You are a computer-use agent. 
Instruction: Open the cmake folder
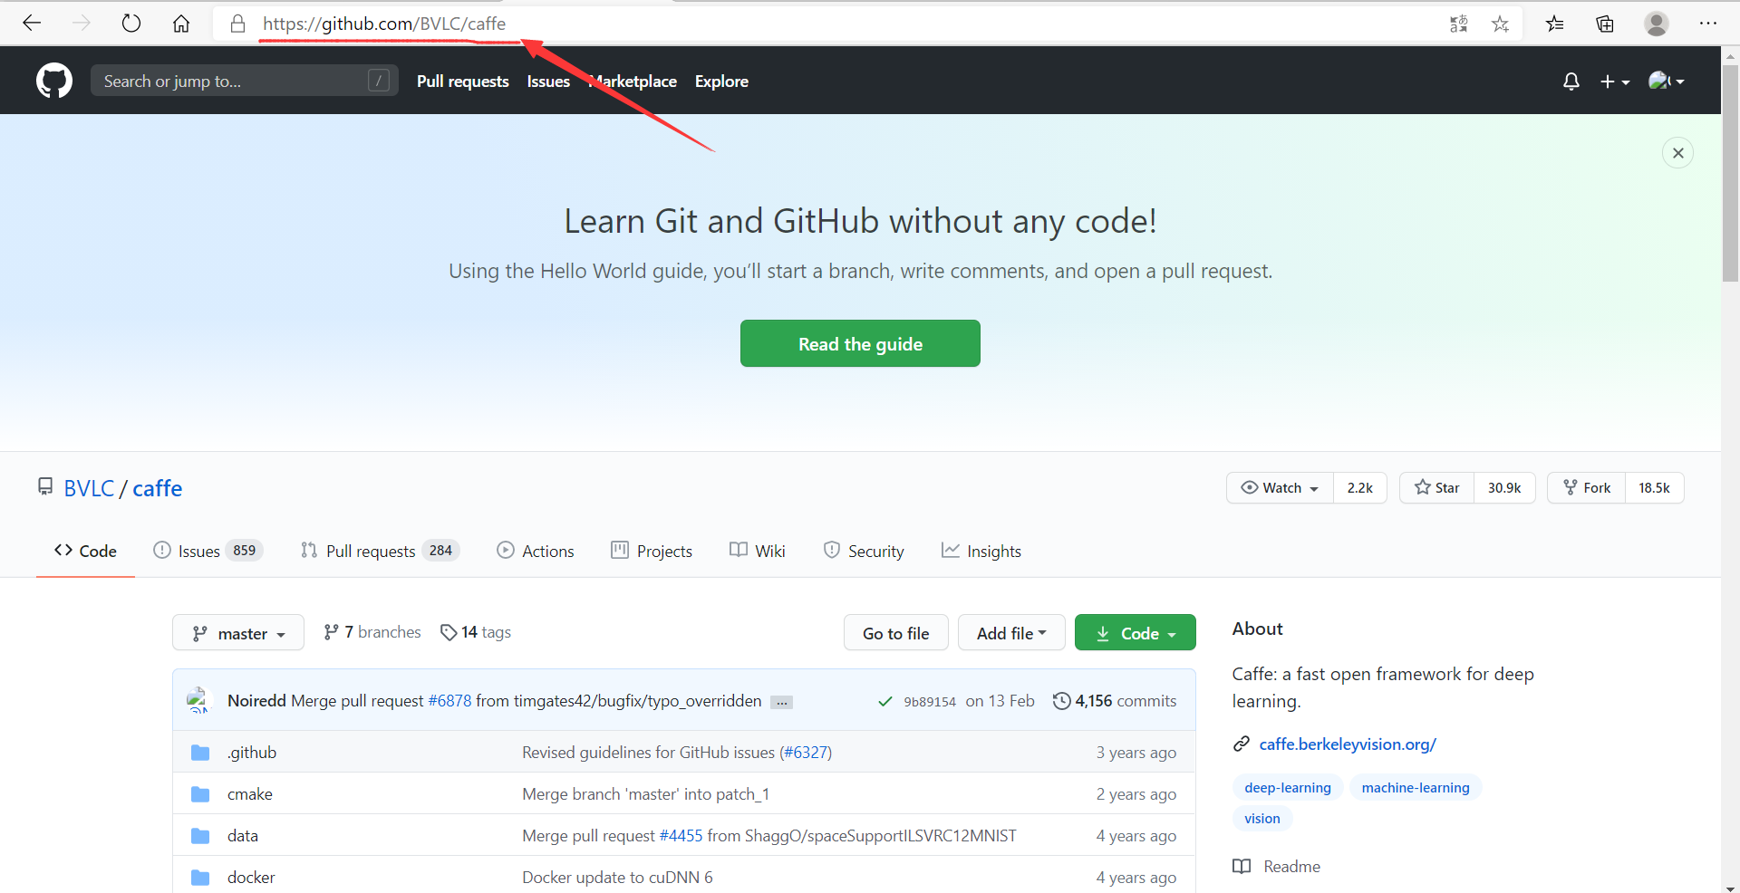250,794
